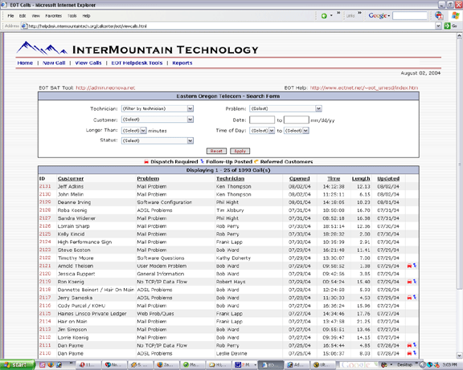Click dispatch required car icon in row 2121
Image resolution: width=463 pixels, height=370 pixels.
click(x=409, y=266)
